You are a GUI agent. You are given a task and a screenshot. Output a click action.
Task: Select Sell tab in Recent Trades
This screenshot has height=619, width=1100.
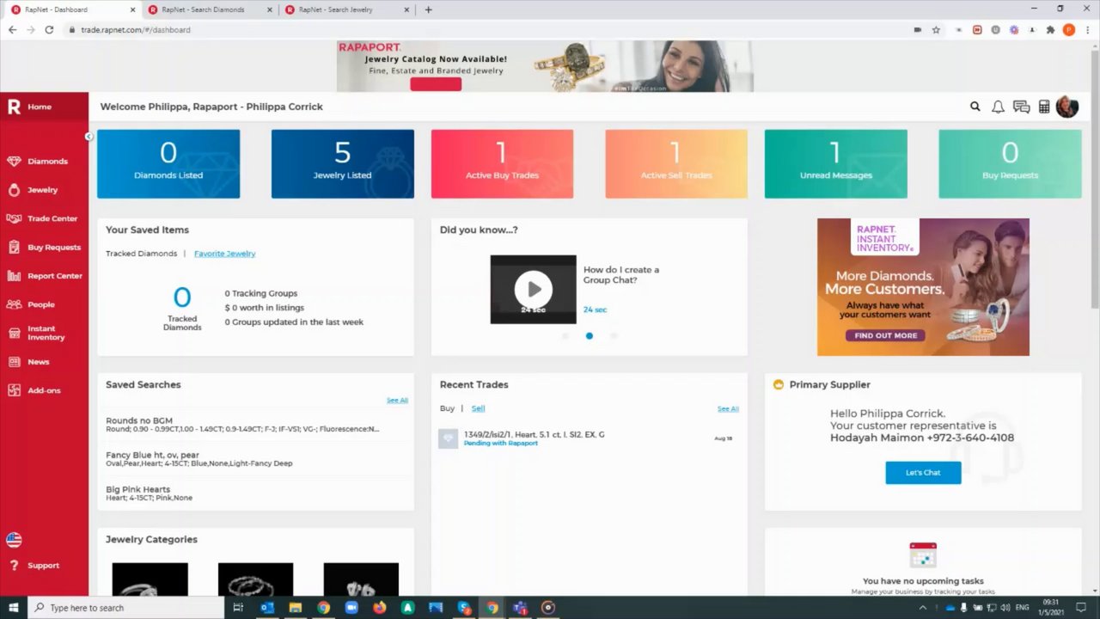478,408
